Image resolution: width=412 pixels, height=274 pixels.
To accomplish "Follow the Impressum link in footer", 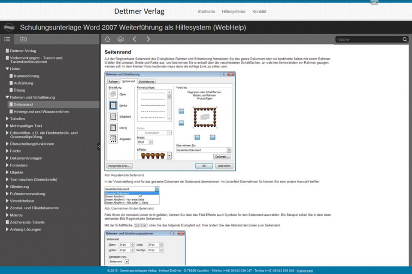I will coord(304,271).
